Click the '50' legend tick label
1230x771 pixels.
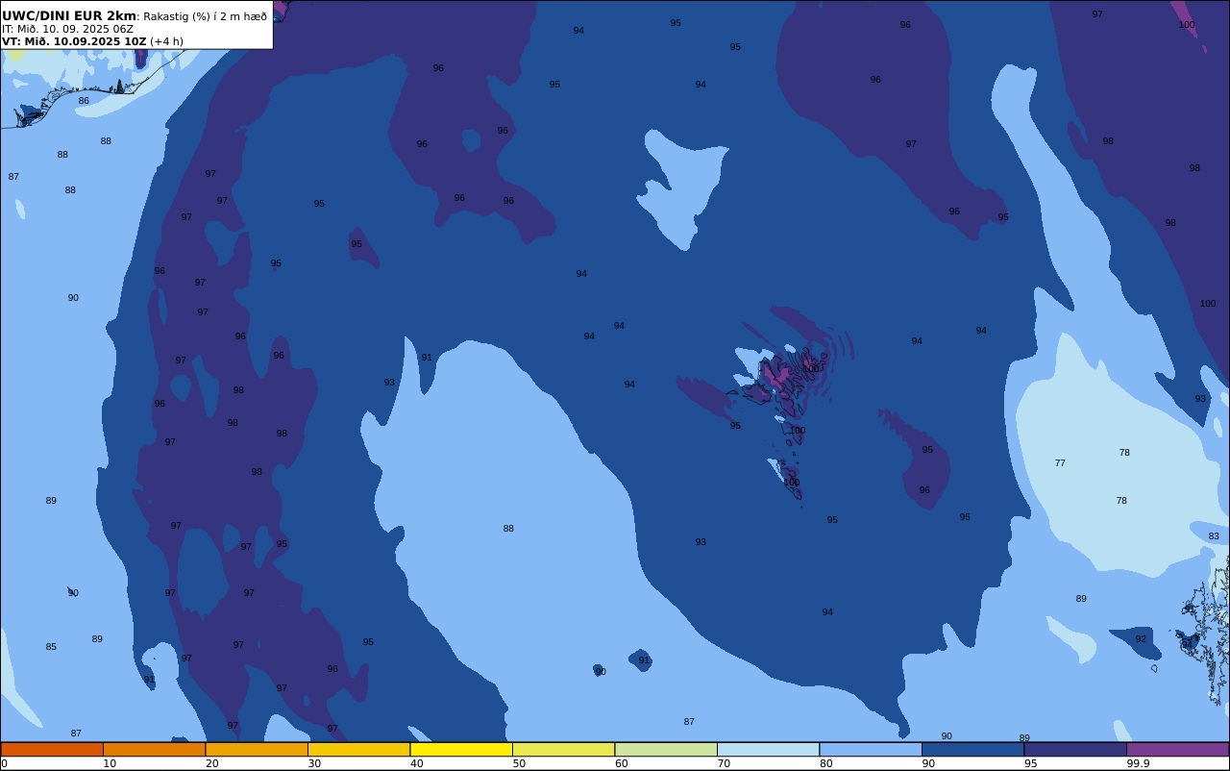coord(519,763)
